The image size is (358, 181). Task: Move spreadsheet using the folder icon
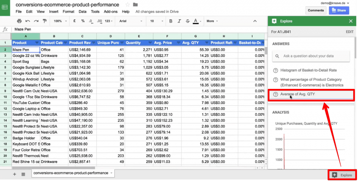pos(135,5)
